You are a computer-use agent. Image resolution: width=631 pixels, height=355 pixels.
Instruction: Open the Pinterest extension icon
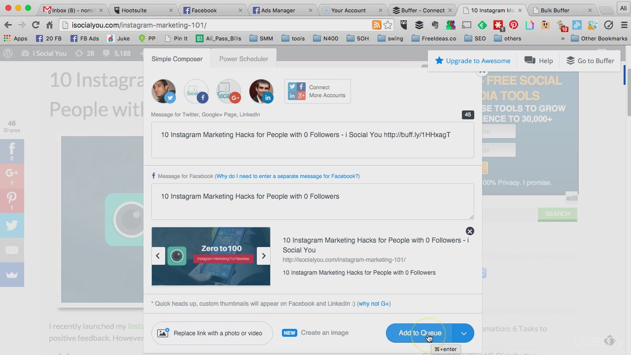pyautogui.click(x=514, y=25)
